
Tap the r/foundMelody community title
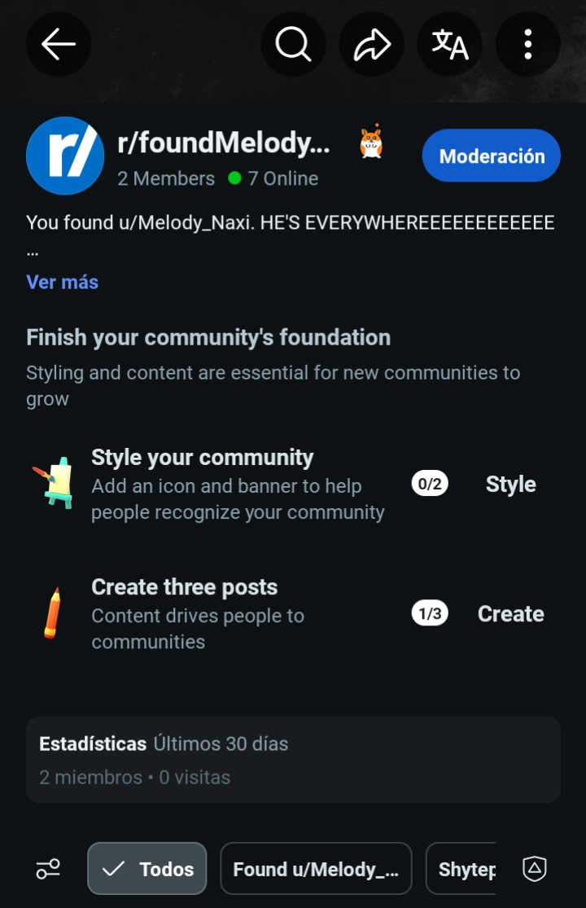click(224, 143)
